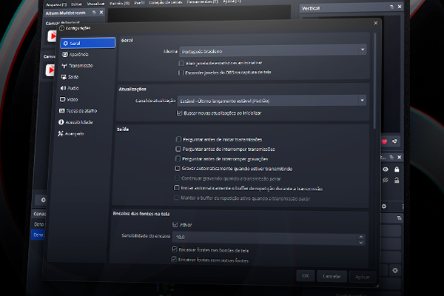Check Perguntar antes de iniciar transmissões
The height and width of the screenshot is (296, 444).
coord(178,139)
